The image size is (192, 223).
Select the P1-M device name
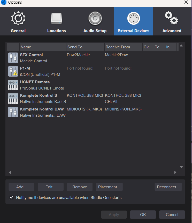(25, 68)
